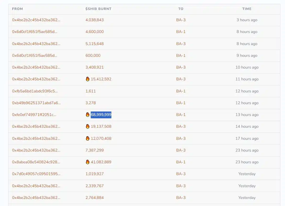Click the TO column header

pyautogui.click(x=181, y=9)
